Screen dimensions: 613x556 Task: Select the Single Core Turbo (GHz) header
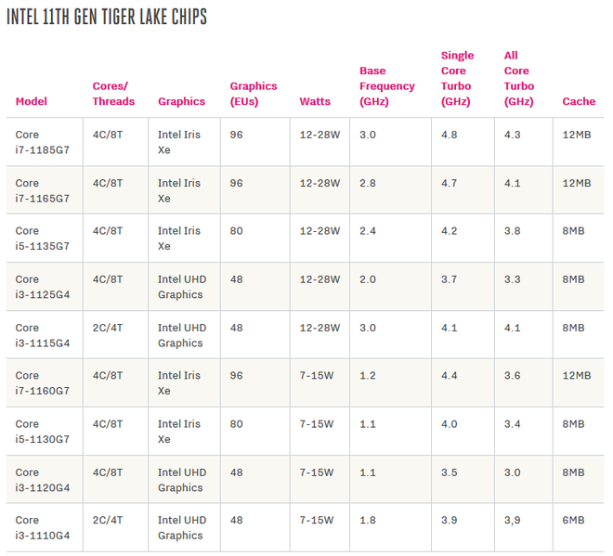point(457,79)
